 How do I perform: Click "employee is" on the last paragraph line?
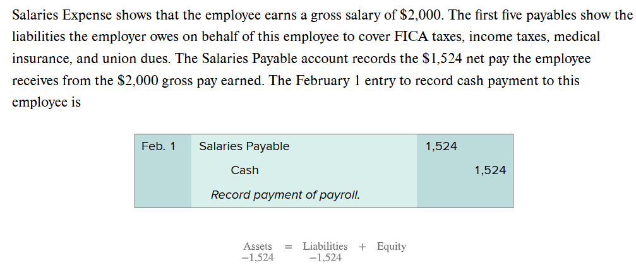pyautogui.click(x=46, y=102)
